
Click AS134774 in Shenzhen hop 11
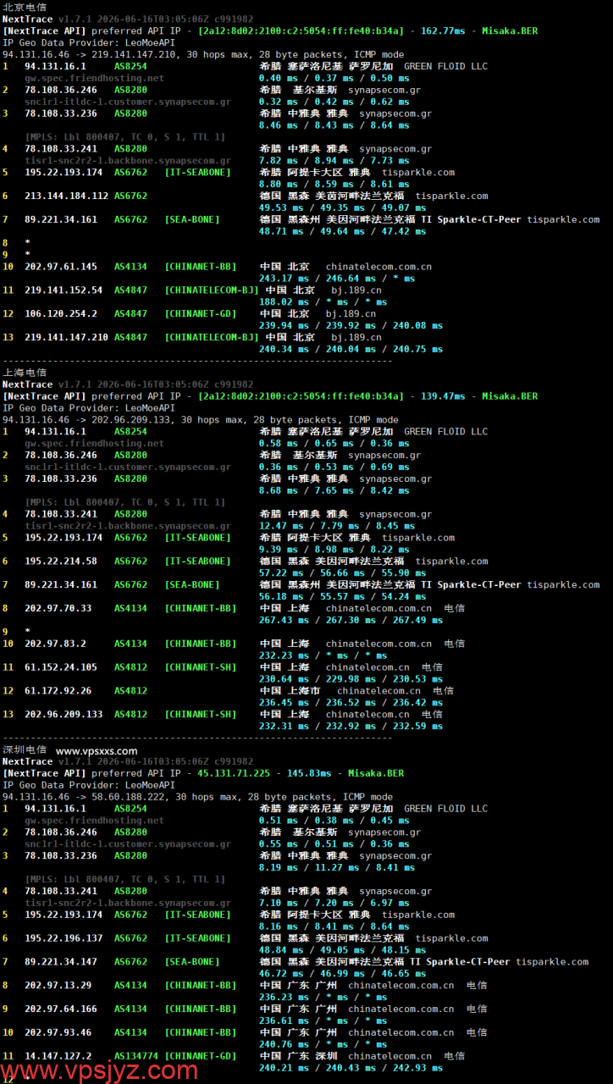pyautogui.click(x=136, y=1056)
